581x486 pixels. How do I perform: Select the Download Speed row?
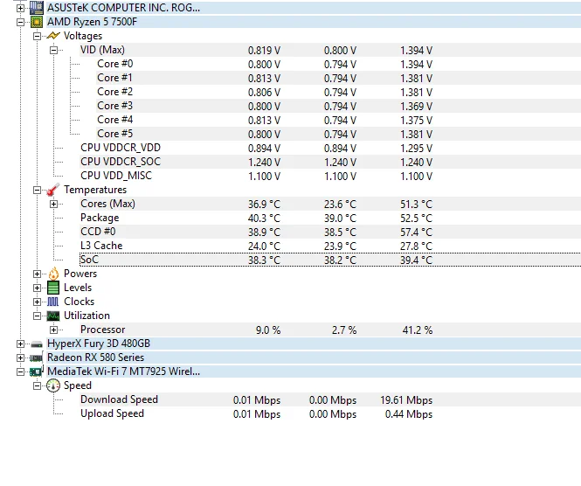click(x=330, y=399)
